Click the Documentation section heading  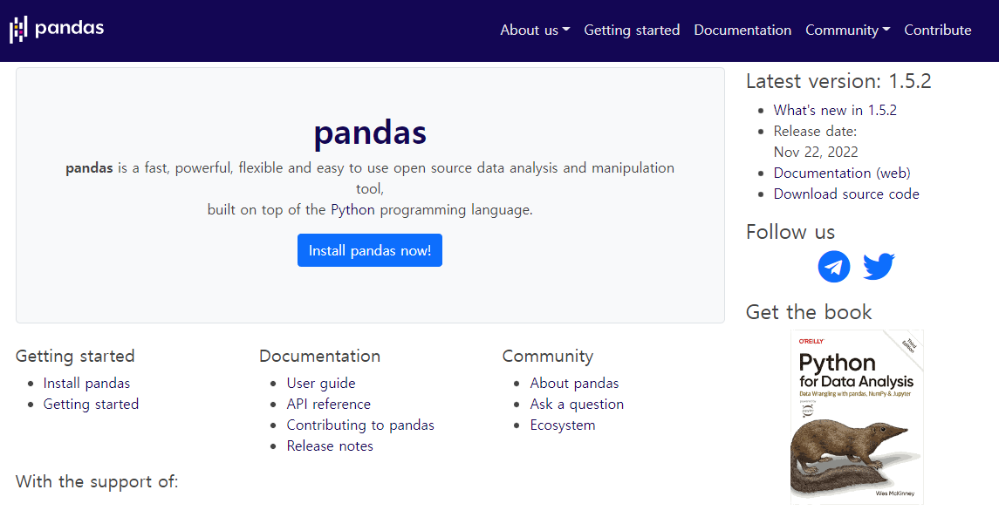click(320, 356)
